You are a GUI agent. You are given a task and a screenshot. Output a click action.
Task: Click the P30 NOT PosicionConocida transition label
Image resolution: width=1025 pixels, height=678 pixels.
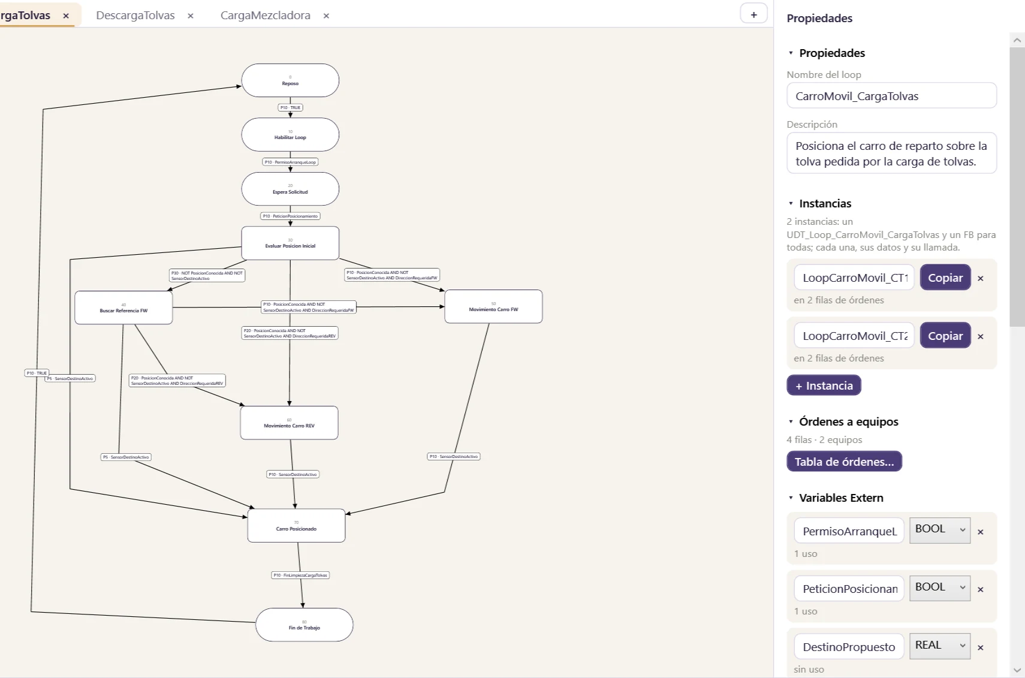207,275
